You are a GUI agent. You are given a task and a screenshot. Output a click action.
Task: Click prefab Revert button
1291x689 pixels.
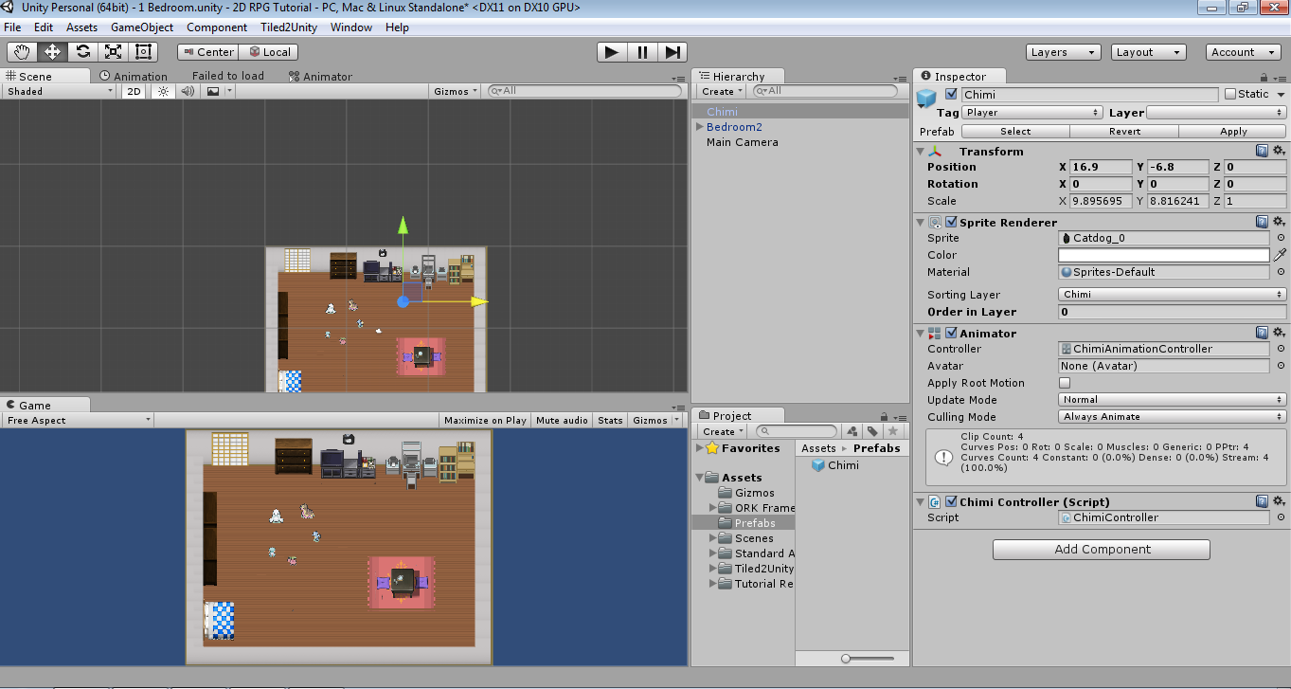1124,131
